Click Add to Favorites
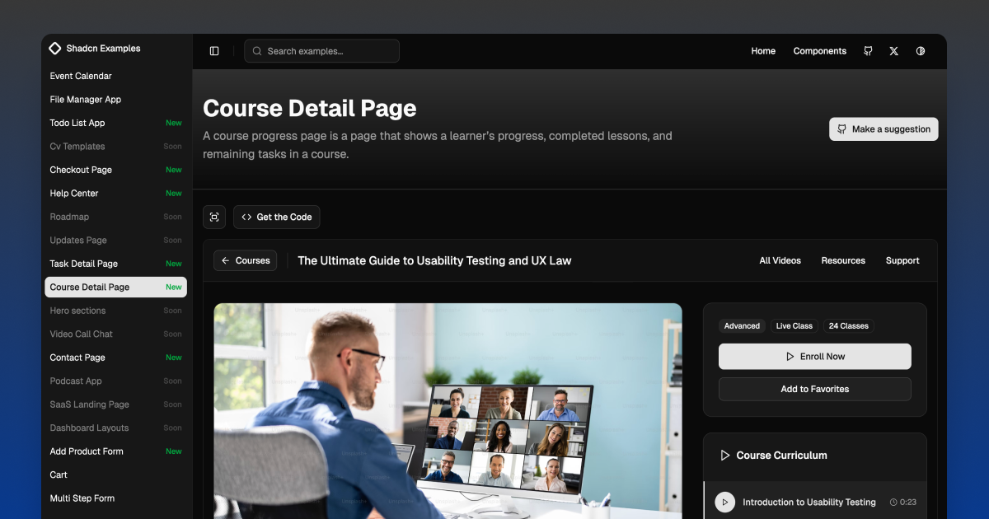989x519 pixels. click(814, 389)
